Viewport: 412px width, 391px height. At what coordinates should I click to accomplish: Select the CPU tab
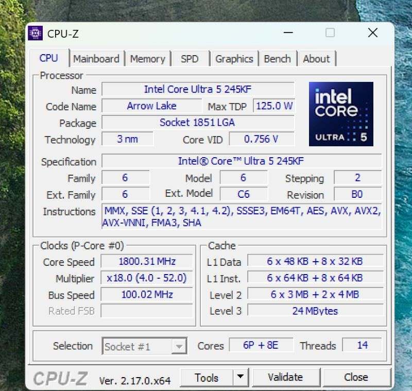[49, 58]
